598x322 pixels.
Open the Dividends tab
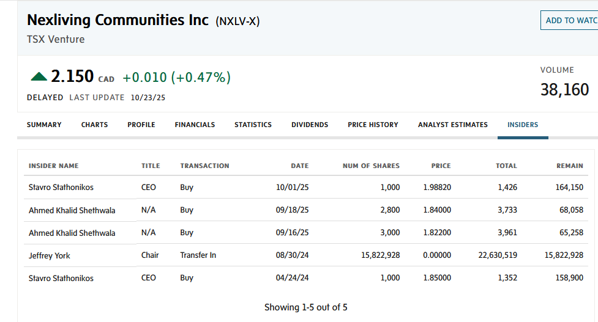(310, 125)
